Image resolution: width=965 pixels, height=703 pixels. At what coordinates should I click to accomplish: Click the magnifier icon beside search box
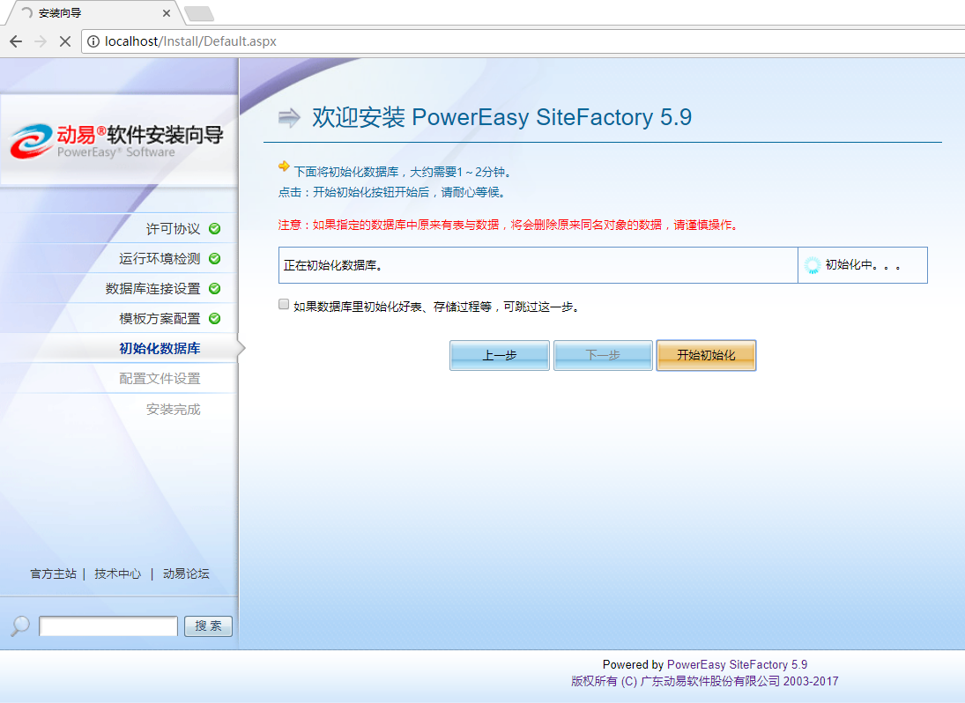click(19, 626)
